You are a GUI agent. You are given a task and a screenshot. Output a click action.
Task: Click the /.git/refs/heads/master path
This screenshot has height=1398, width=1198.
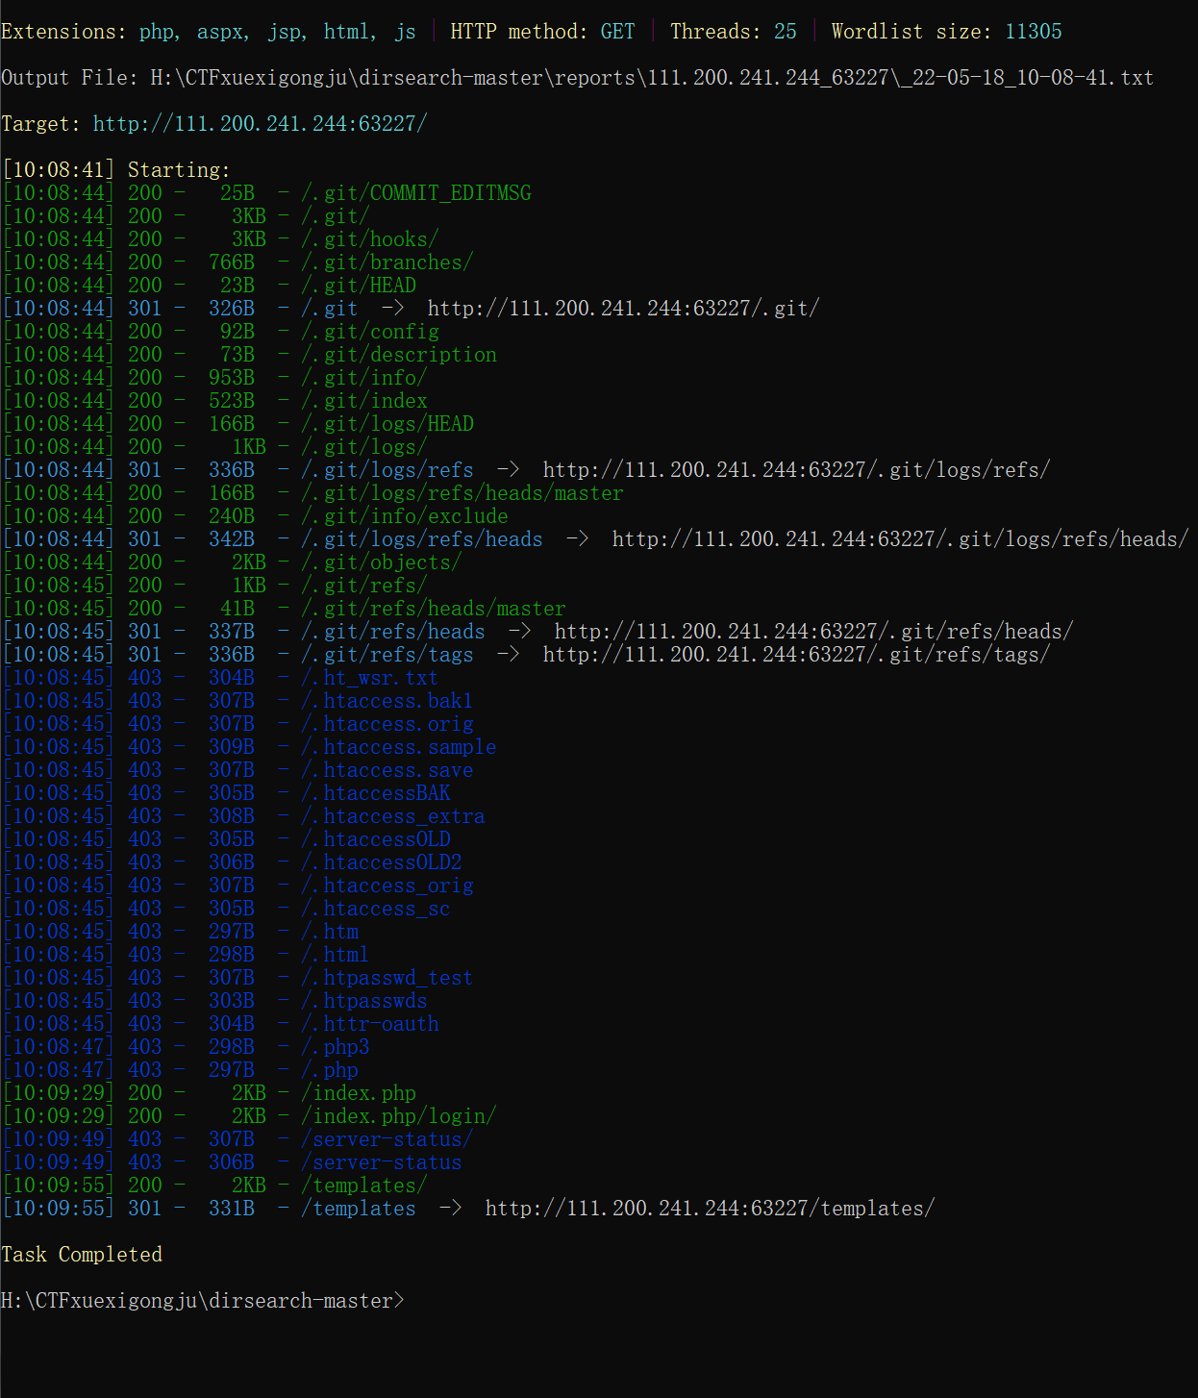434,609
